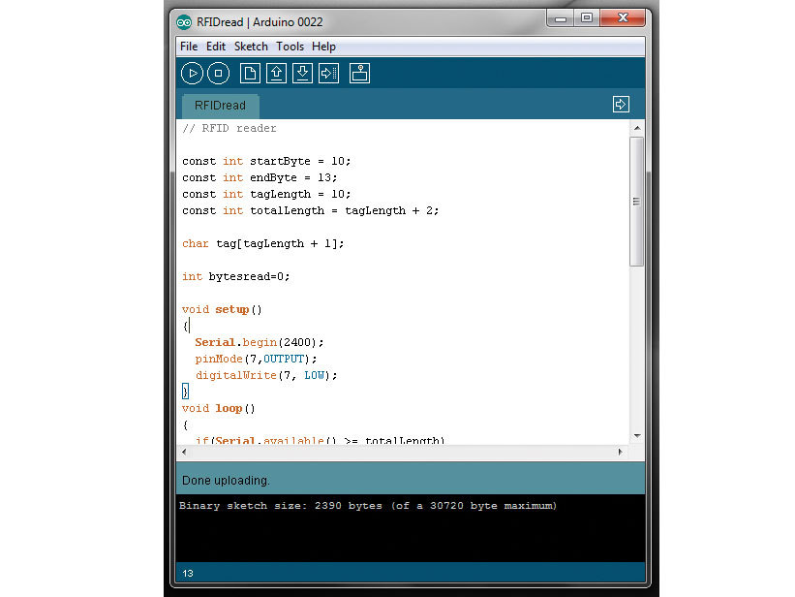Image resolution: width=795 pixels, height=597 pixels.
Task: Click the Stop button in toolbar
Action: tap(219, 74)
